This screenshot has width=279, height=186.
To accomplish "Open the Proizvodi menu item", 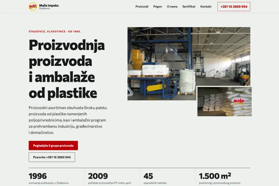I will [142, 7].
